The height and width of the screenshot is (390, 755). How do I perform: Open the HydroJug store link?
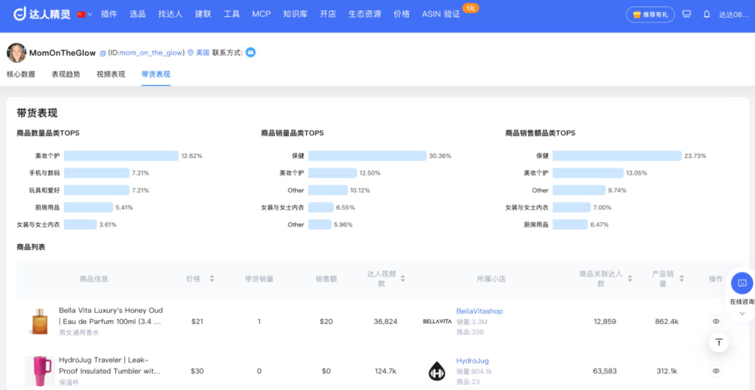point(473,361)
